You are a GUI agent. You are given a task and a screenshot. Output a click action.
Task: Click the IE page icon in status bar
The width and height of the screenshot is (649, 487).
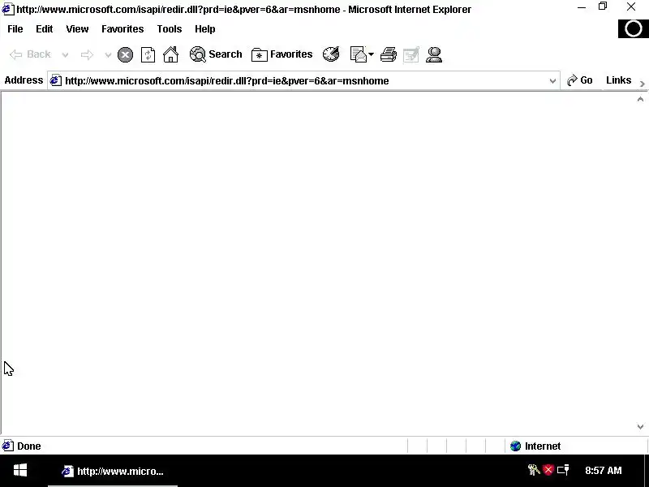pyautogui.click(x=8, y=446)
